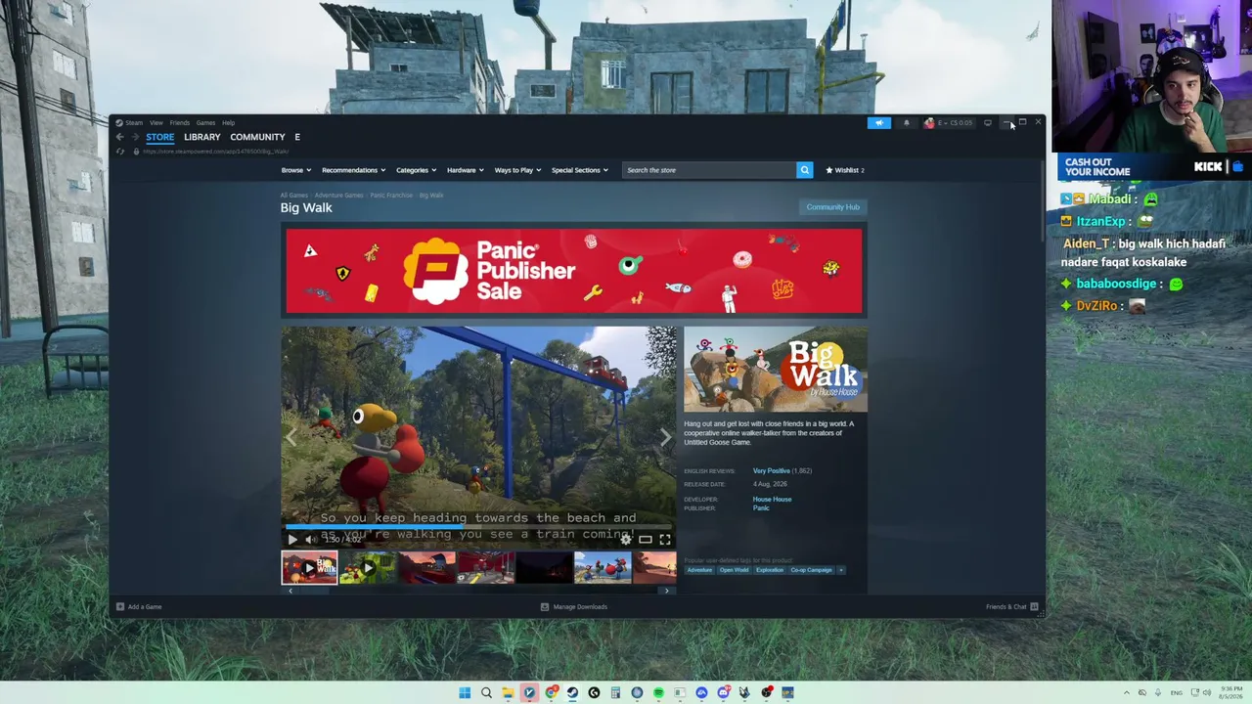Viewport: 1252px width, 704px height.
Task: Click Steam's forward navigation arrow
Action: (x=135, y=137)
